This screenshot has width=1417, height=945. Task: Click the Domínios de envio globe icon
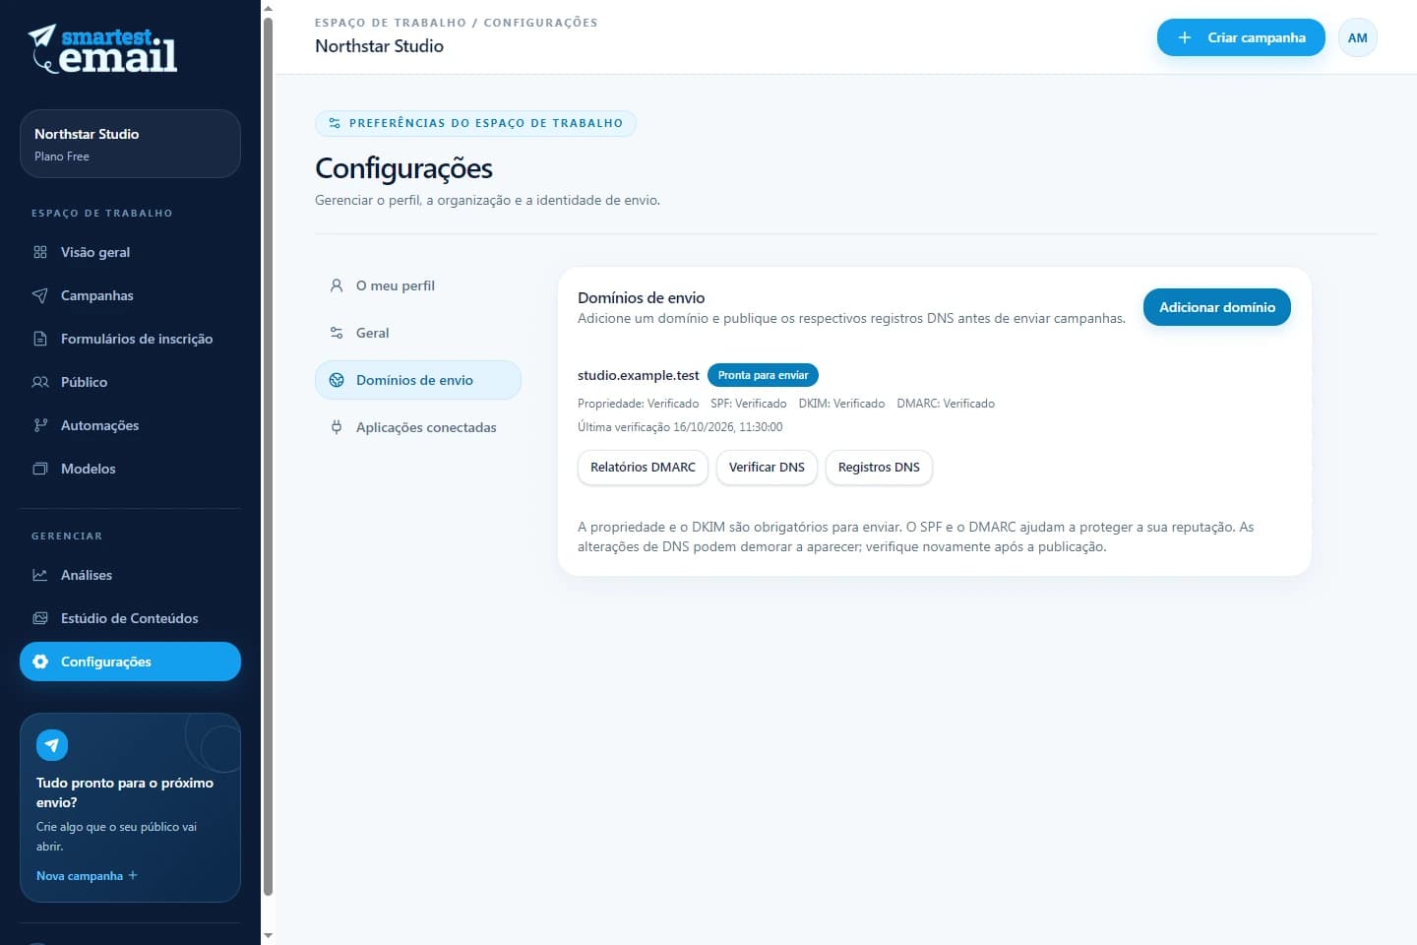coord(337,380)
